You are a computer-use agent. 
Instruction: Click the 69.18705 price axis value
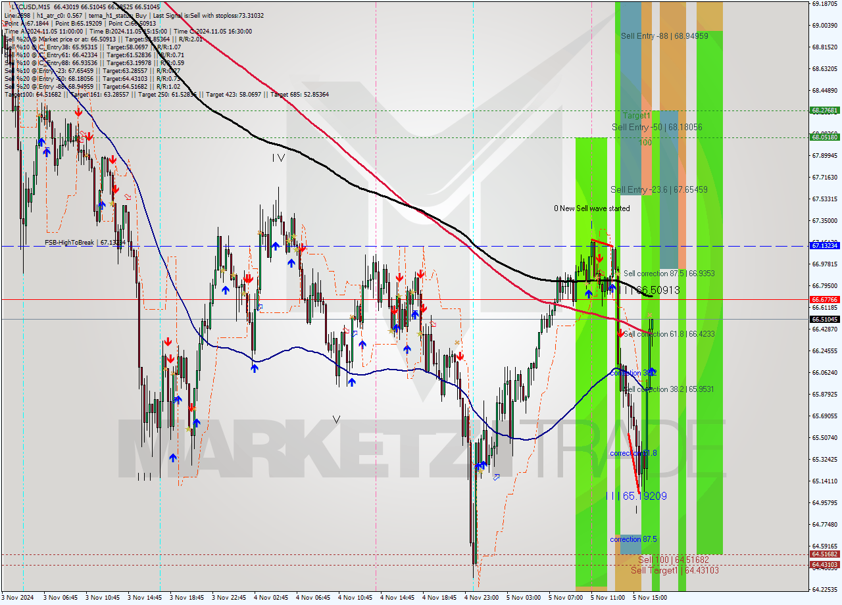824,3
